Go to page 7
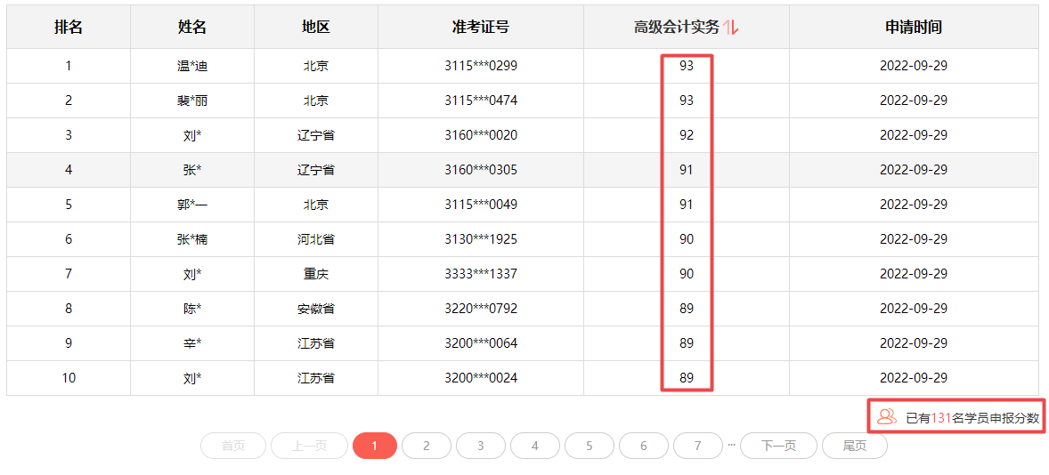 698,446
